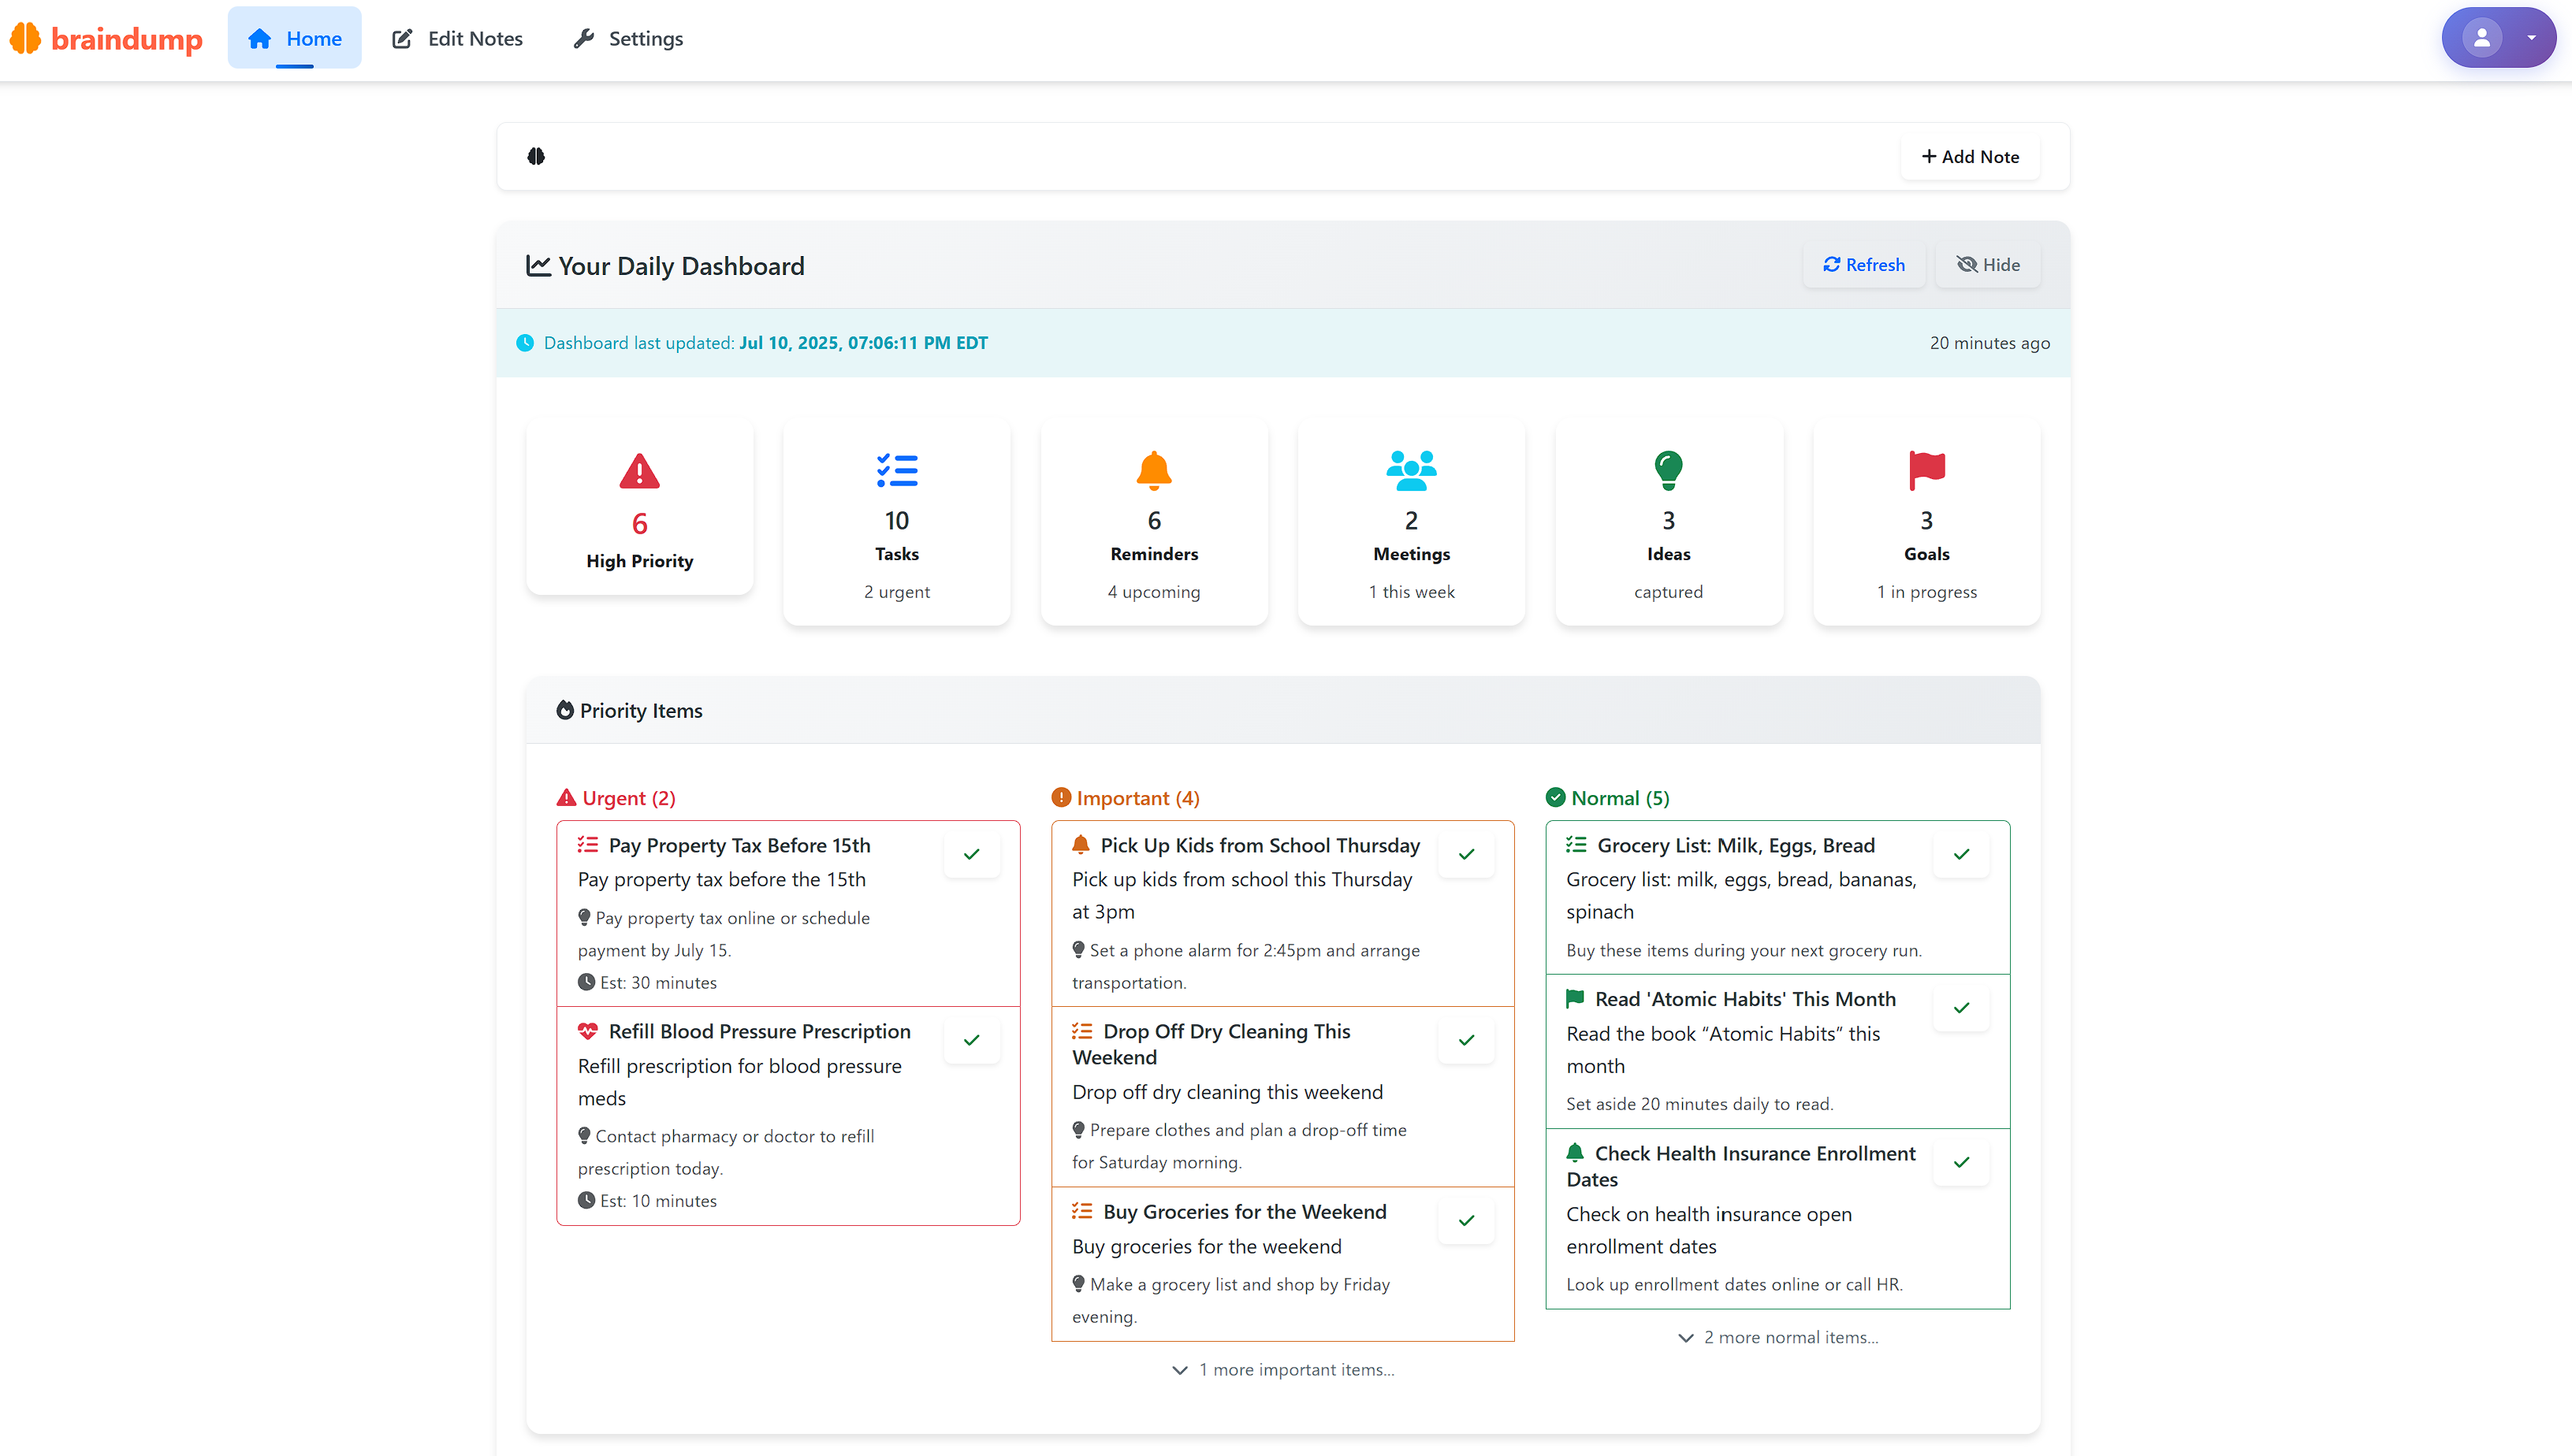This screenshot has height=1456, width=2572.
Task: Click the Meetings people group icon
Action: click(x=1411, y=470)
